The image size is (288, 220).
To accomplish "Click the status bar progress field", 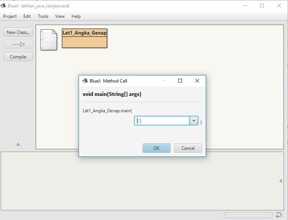I will click(248, 215).
